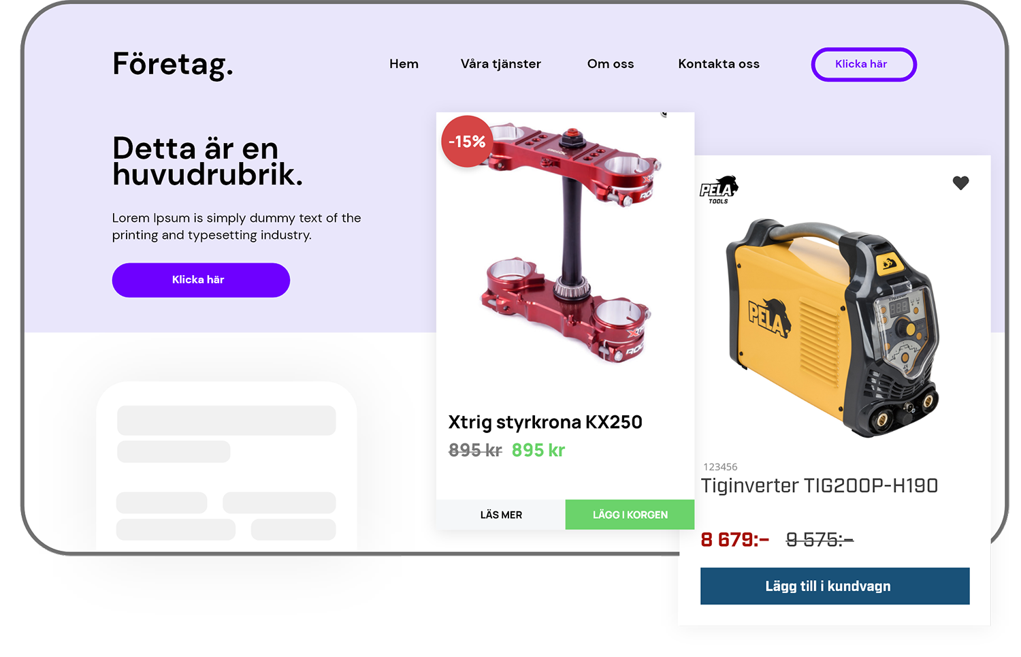Click the green LÄGG I KORGEN button
This screenshot has width=1021, height=657.
(630, 515)
